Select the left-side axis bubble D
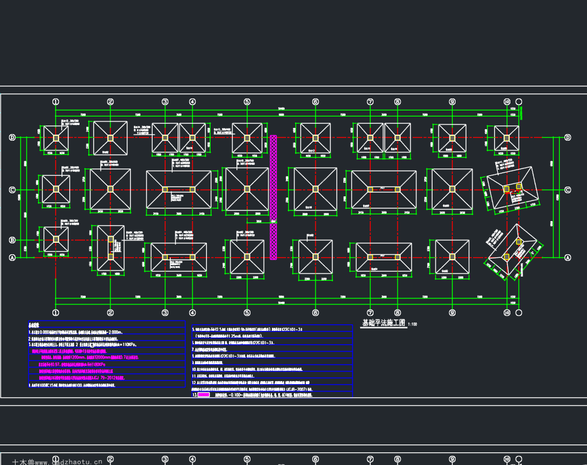This screenshot has height=465, width=587. [12, 138]
